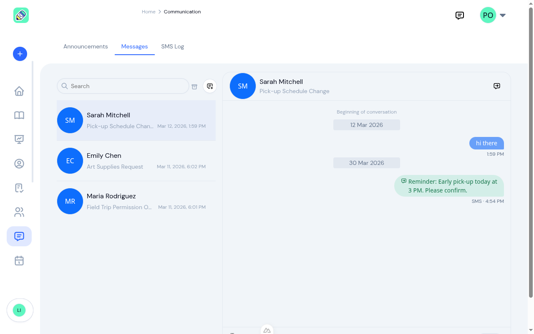The height and width of the screenshot is (334, 534).
Task: Click 'Pick-up Schedule Change' header subtitle
Action: click(295, 91)
